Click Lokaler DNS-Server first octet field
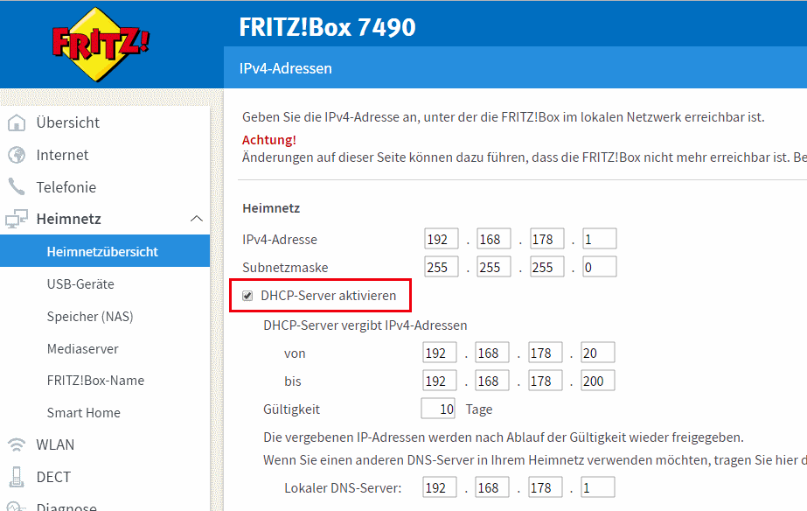Viewport: 807px width, 511px height. [440, 487]
